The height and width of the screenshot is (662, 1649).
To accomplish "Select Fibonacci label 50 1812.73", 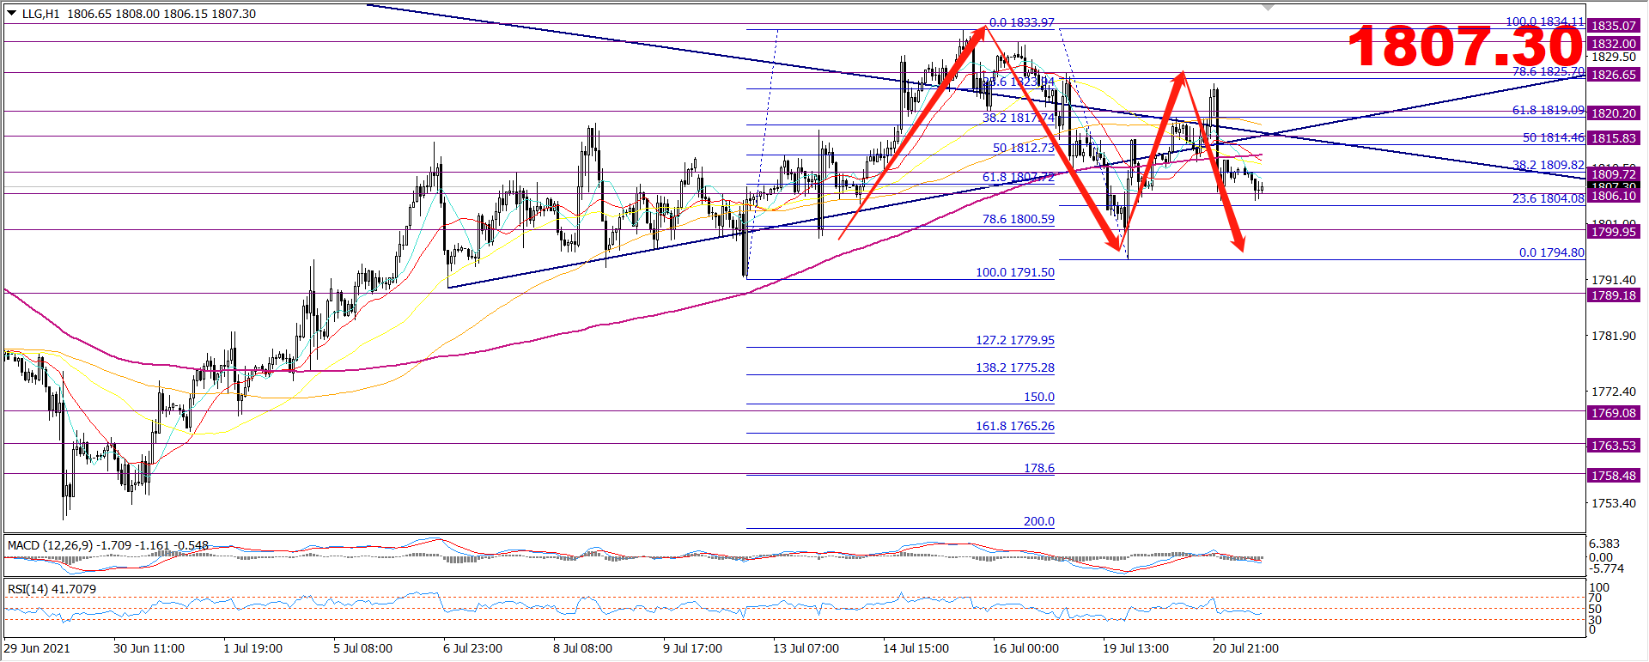I will click(x=1024, y=148).
